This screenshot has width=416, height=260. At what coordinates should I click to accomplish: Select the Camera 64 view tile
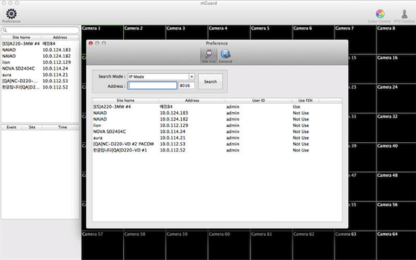[x=396, y=245]
